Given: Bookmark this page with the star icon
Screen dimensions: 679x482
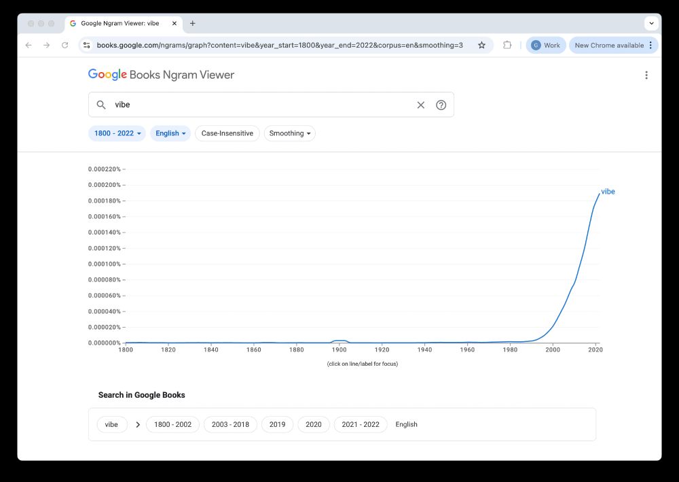Looking at the screenshot, I should [481, 45].
